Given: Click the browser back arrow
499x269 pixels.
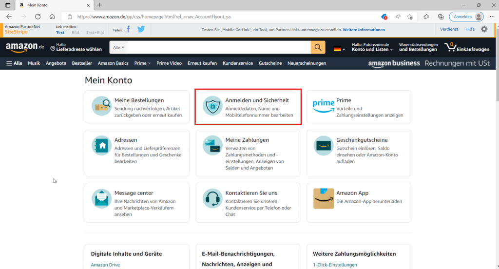Looking at the screenshot, I should 9,17.
